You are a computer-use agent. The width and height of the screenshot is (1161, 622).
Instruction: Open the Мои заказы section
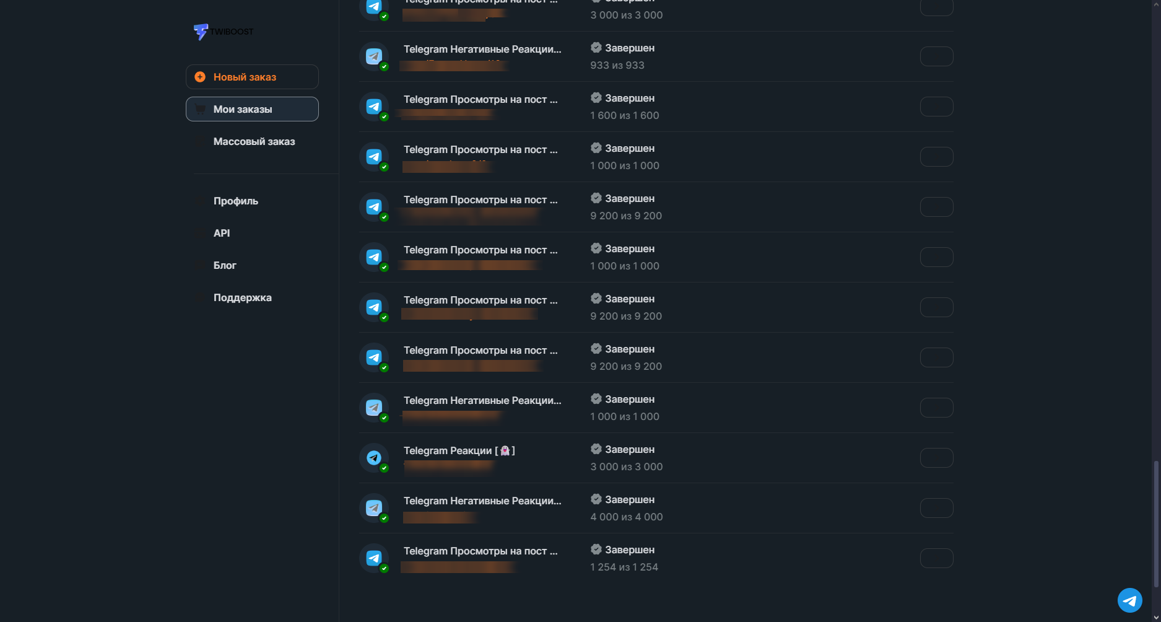click(252, 109)
